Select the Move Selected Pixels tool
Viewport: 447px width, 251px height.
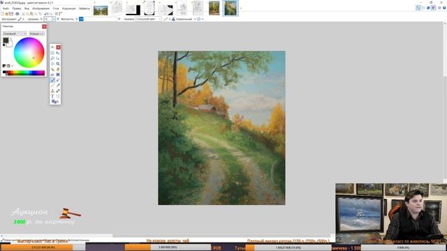coord(58,53)
